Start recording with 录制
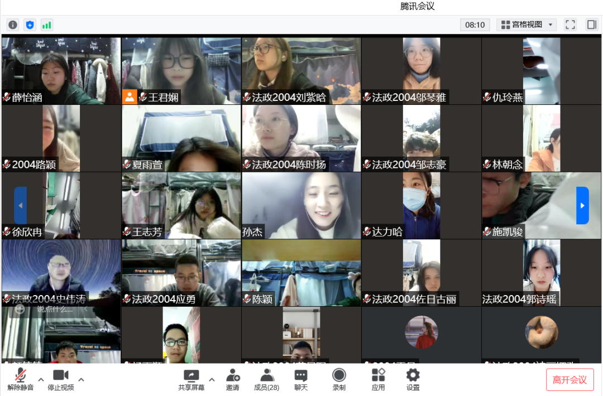The image size is (603, 396). pyautogui.click(x=339, y=379)
